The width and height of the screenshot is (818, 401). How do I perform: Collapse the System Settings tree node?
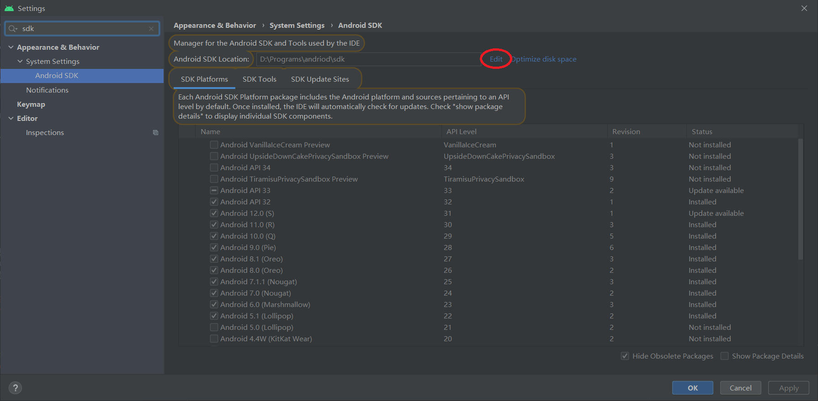point(20,61)
